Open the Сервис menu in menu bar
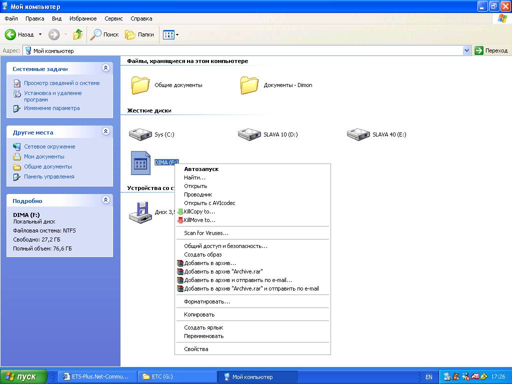The image size is (512, 384). pyautogui.click(x=113, y=18)
